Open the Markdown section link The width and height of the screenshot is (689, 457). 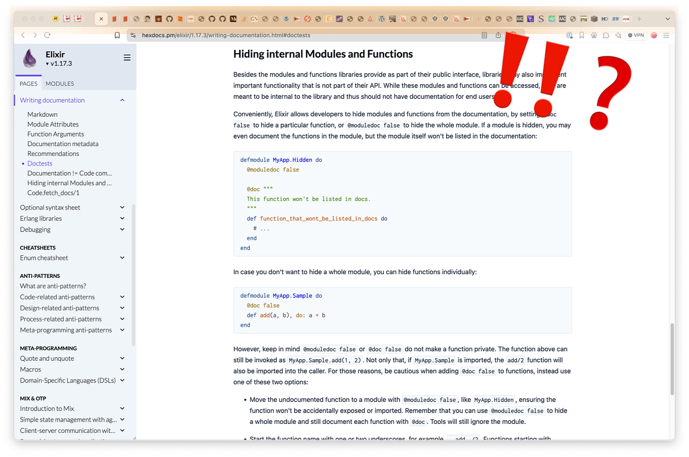point(43,114)
